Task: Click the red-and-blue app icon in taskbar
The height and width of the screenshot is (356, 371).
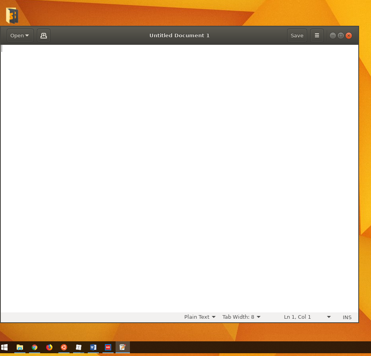Action: pyautogui.click(x=108, y=347)
